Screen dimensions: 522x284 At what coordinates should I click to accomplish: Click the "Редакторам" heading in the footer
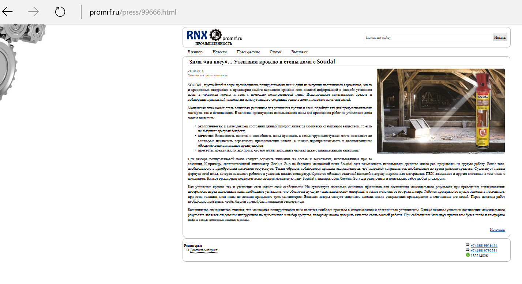pos(193,246)
